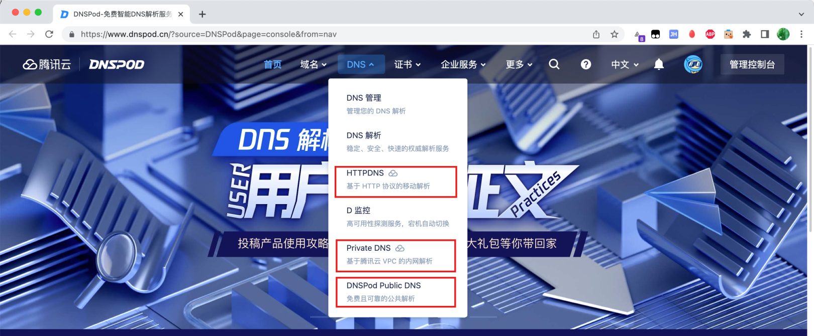Click the black mask extension icon
814x336 pixels.
click(x=655, y=34)
